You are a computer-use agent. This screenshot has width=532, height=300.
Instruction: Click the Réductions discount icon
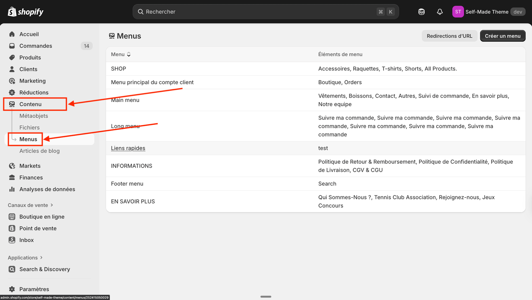(12, 93)
